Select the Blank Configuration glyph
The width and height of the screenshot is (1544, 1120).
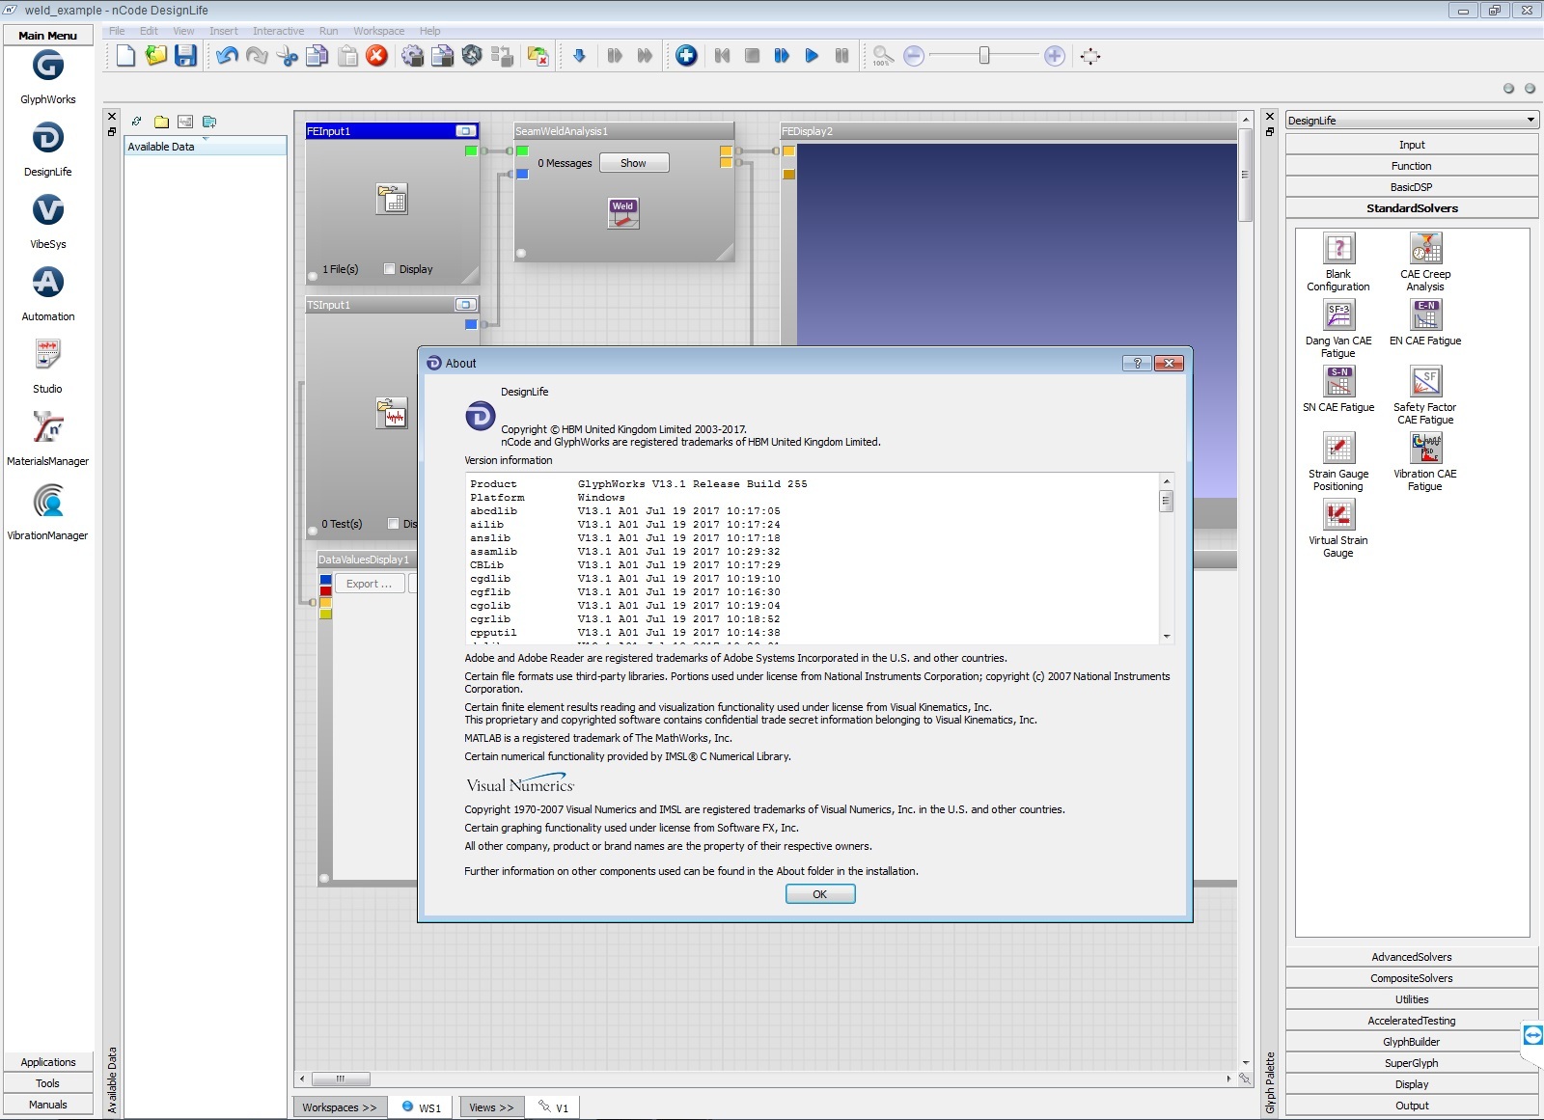pyautogui.click(x=1338, y=249)
